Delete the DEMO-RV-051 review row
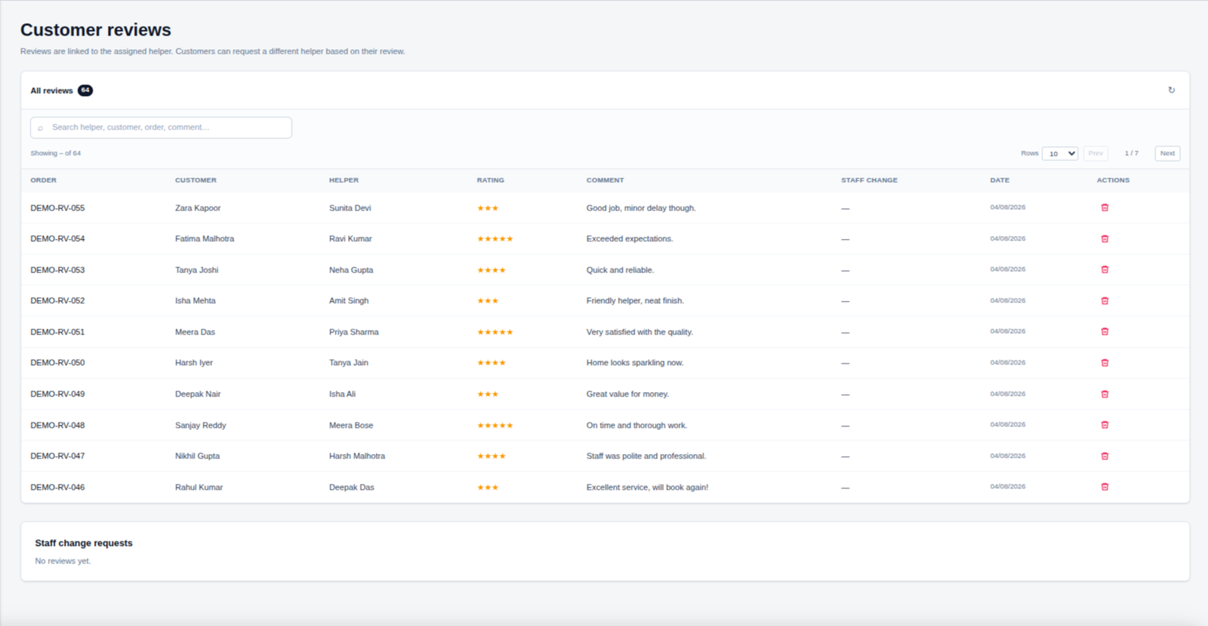The height and width of the screenshot is (626, 1208). pyautogui.click(x=1105, y=331)
